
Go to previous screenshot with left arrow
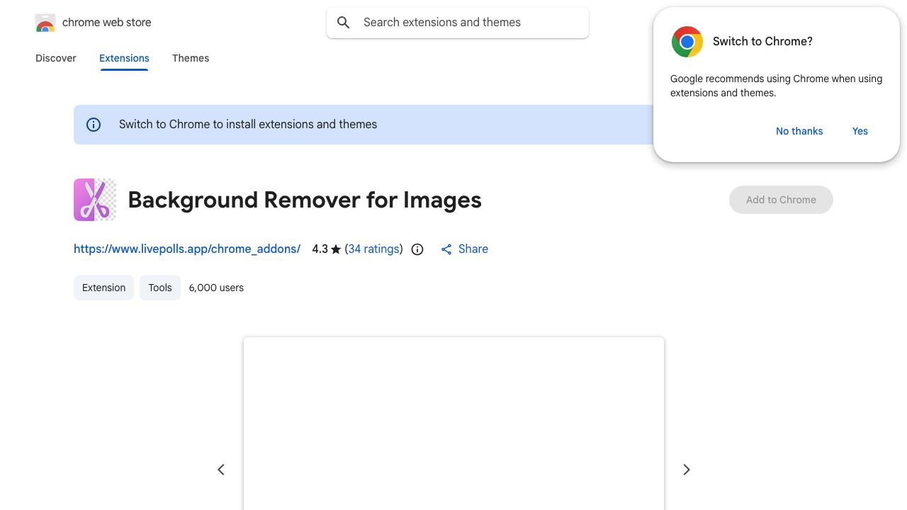(221, 470)
